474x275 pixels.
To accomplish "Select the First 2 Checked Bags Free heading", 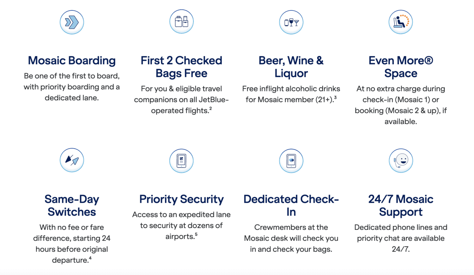I will tap(181, 67).
